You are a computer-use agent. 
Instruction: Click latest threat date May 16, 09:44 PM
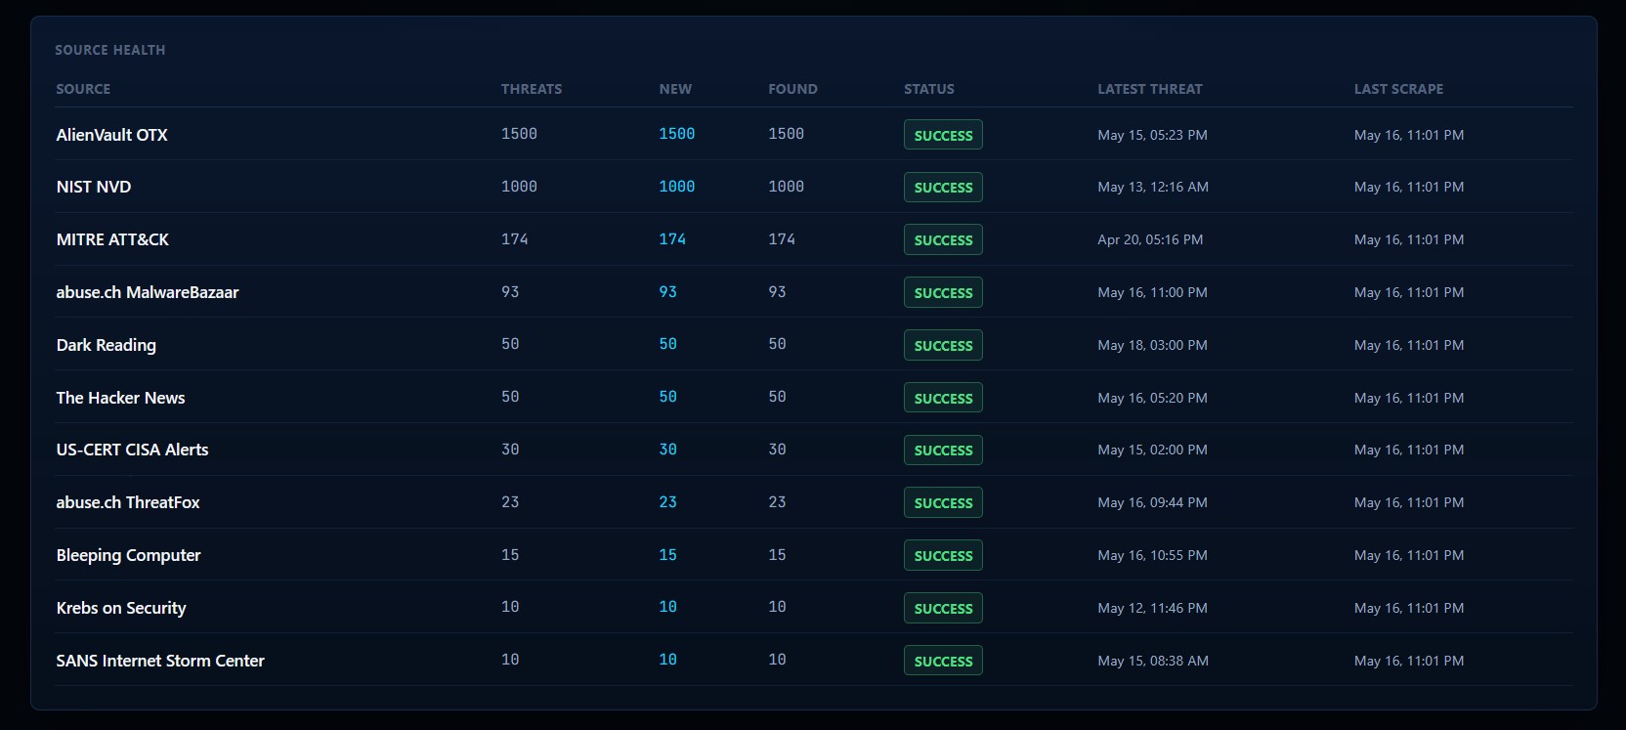(1152, 502)
